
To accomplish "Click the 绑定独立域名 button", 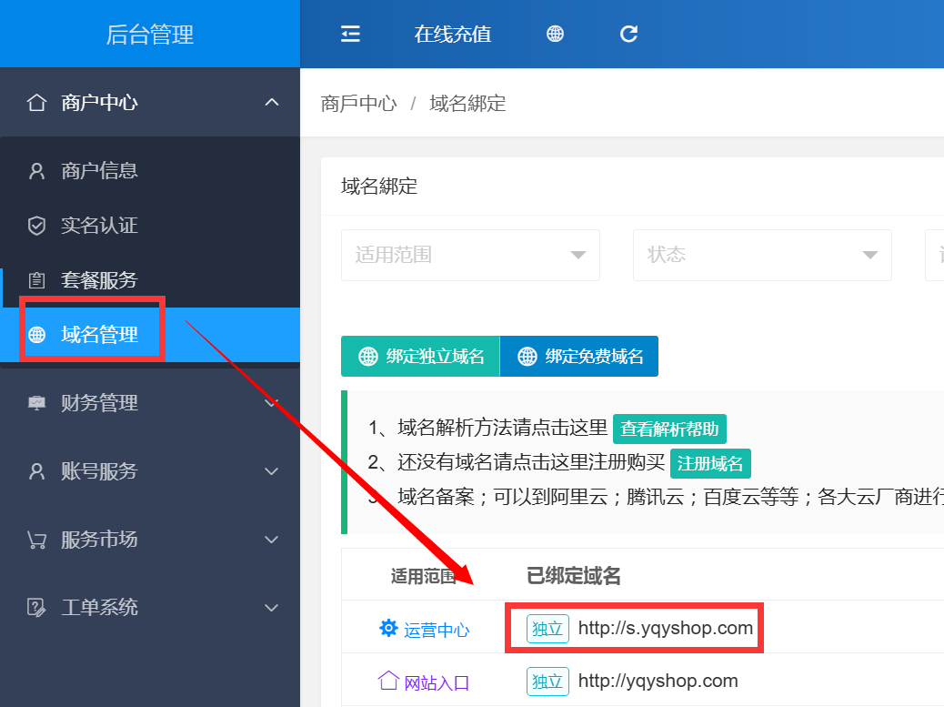I will pyautogui.click(x=420, y=357).
